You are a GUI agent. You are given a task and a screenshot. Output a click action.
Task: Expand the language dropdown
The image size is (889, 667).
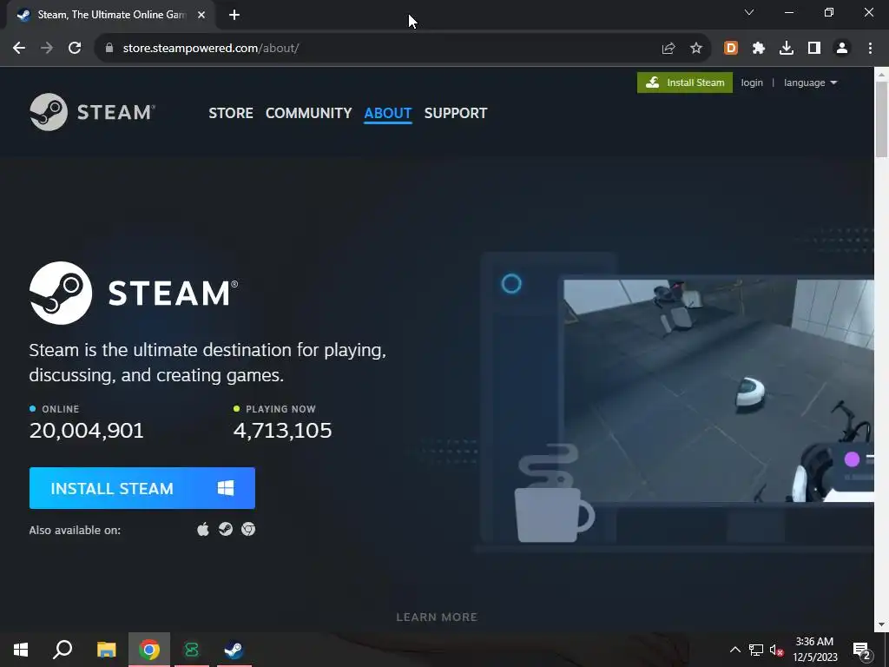(x=810, y=83)
